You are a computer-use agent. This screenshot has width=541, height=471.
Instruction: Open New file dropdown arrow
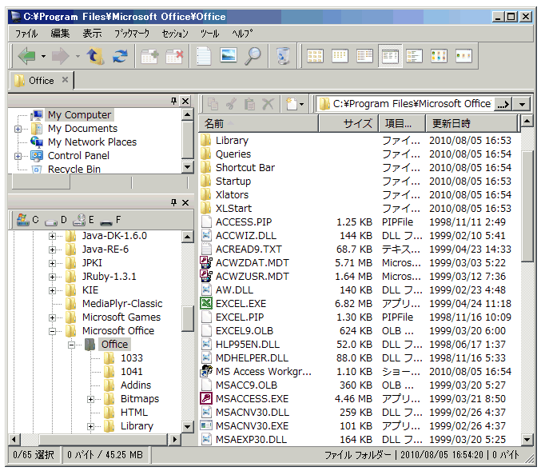tap(302, 104)
